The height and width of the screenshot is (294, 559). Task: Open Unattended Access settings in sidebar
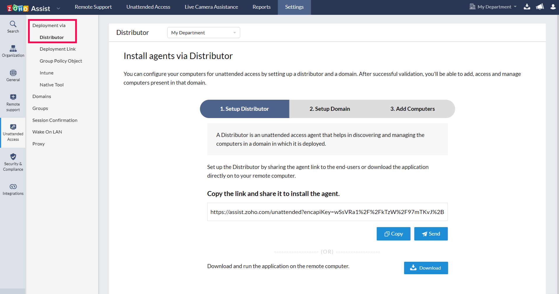pyautogui.click(x=13, y=132)
